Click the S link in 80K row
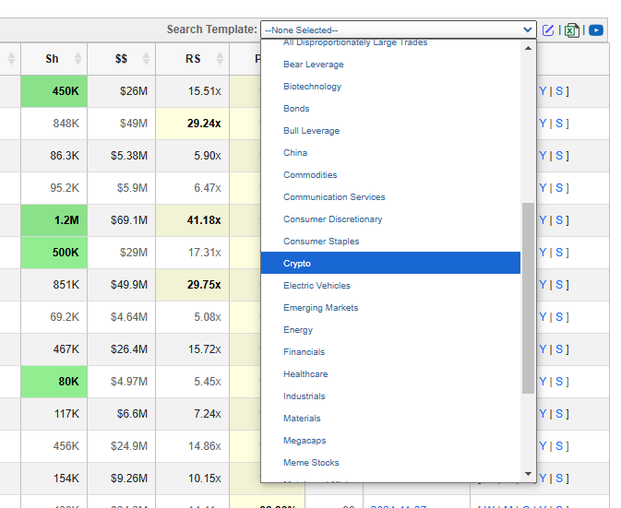The width and height of the screenshot is (621, 508). (559, 382)
